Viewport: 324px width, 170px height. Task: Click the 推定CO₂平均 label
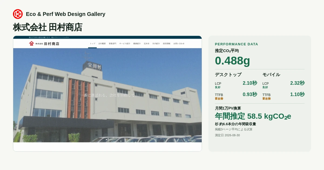[227, 50]
